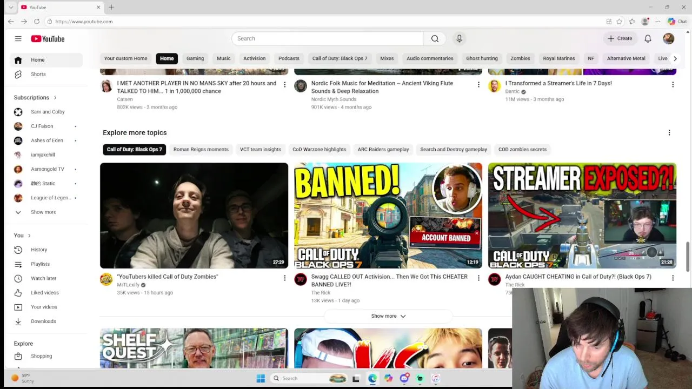The width and height of the screenshot is (692, 389).
Task: Open options for Nordic Folk Music video
Action: click(x=478, y=85)
